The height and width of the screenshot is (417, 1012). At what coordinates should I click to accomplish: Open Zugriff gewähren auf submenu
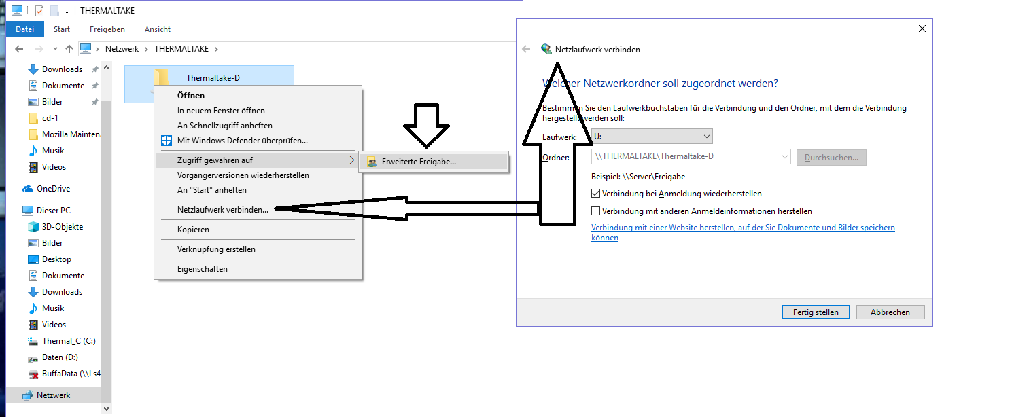(x=258, y=160)
